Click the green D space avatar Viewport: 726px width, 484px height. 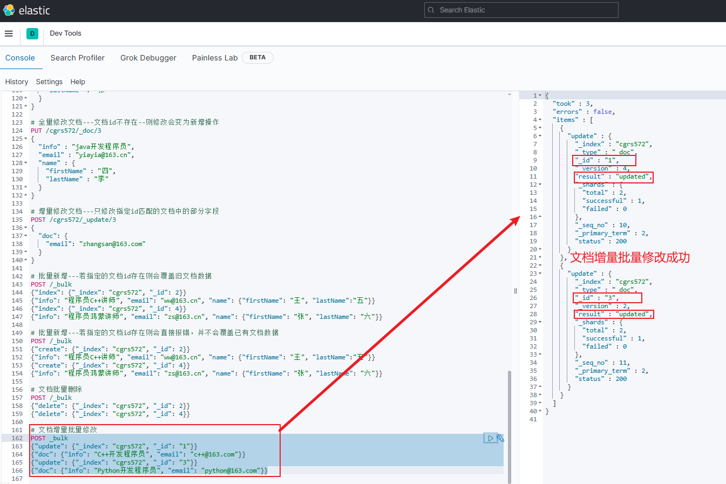tap(32, 33)
